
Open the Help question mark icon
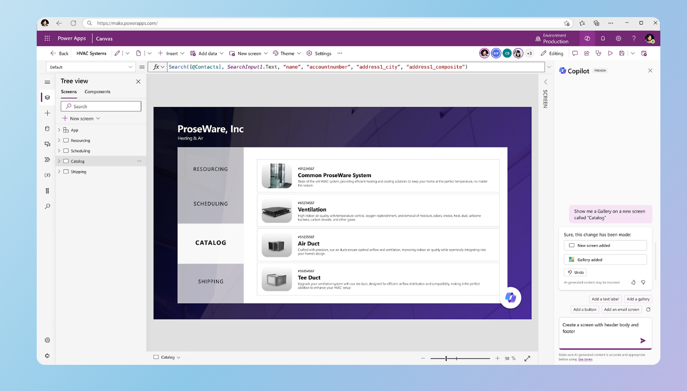point(634,38)
